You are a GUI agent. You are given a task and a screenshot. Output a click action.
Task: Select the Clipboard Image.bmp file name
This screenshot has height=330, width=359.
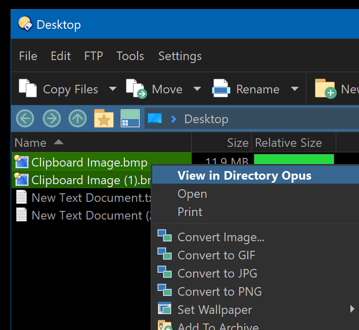tap(89, 162)
